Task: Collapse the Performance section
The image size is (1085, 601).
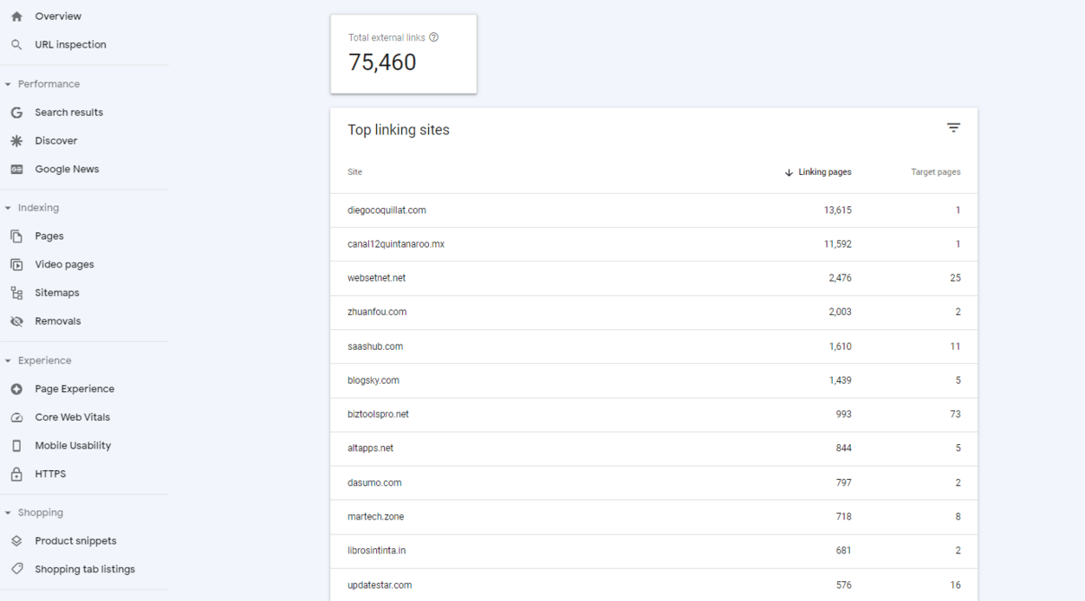Action: [x=8, y=85]
